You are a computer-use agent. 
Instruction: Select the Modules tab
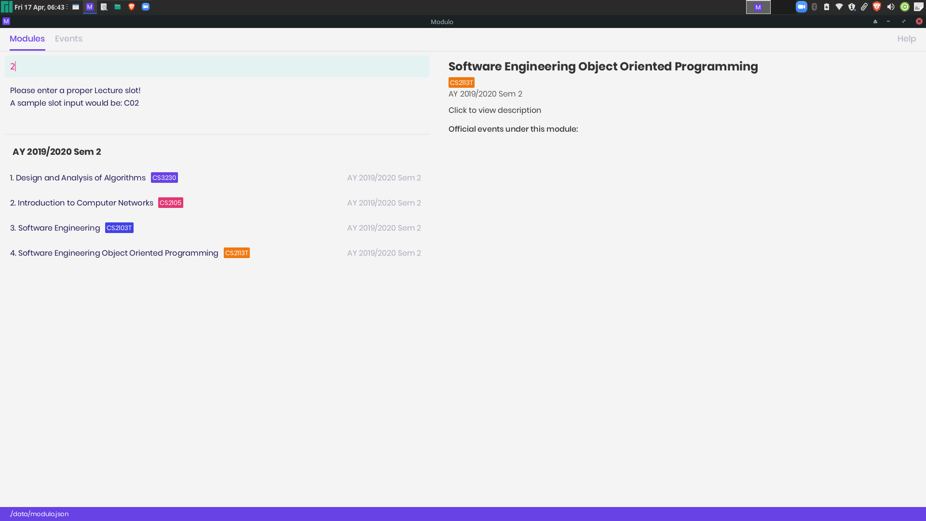pos(27,39)
